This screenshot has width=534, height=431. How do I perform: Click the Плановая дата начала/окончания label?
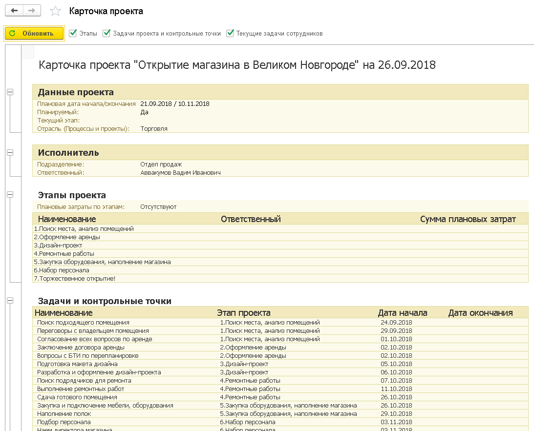coord(86,104)
